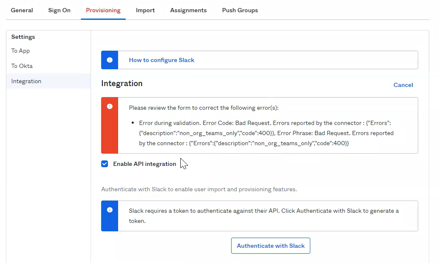Click the Integration section heading
The image size is (439, 263).
pos(122,84)
